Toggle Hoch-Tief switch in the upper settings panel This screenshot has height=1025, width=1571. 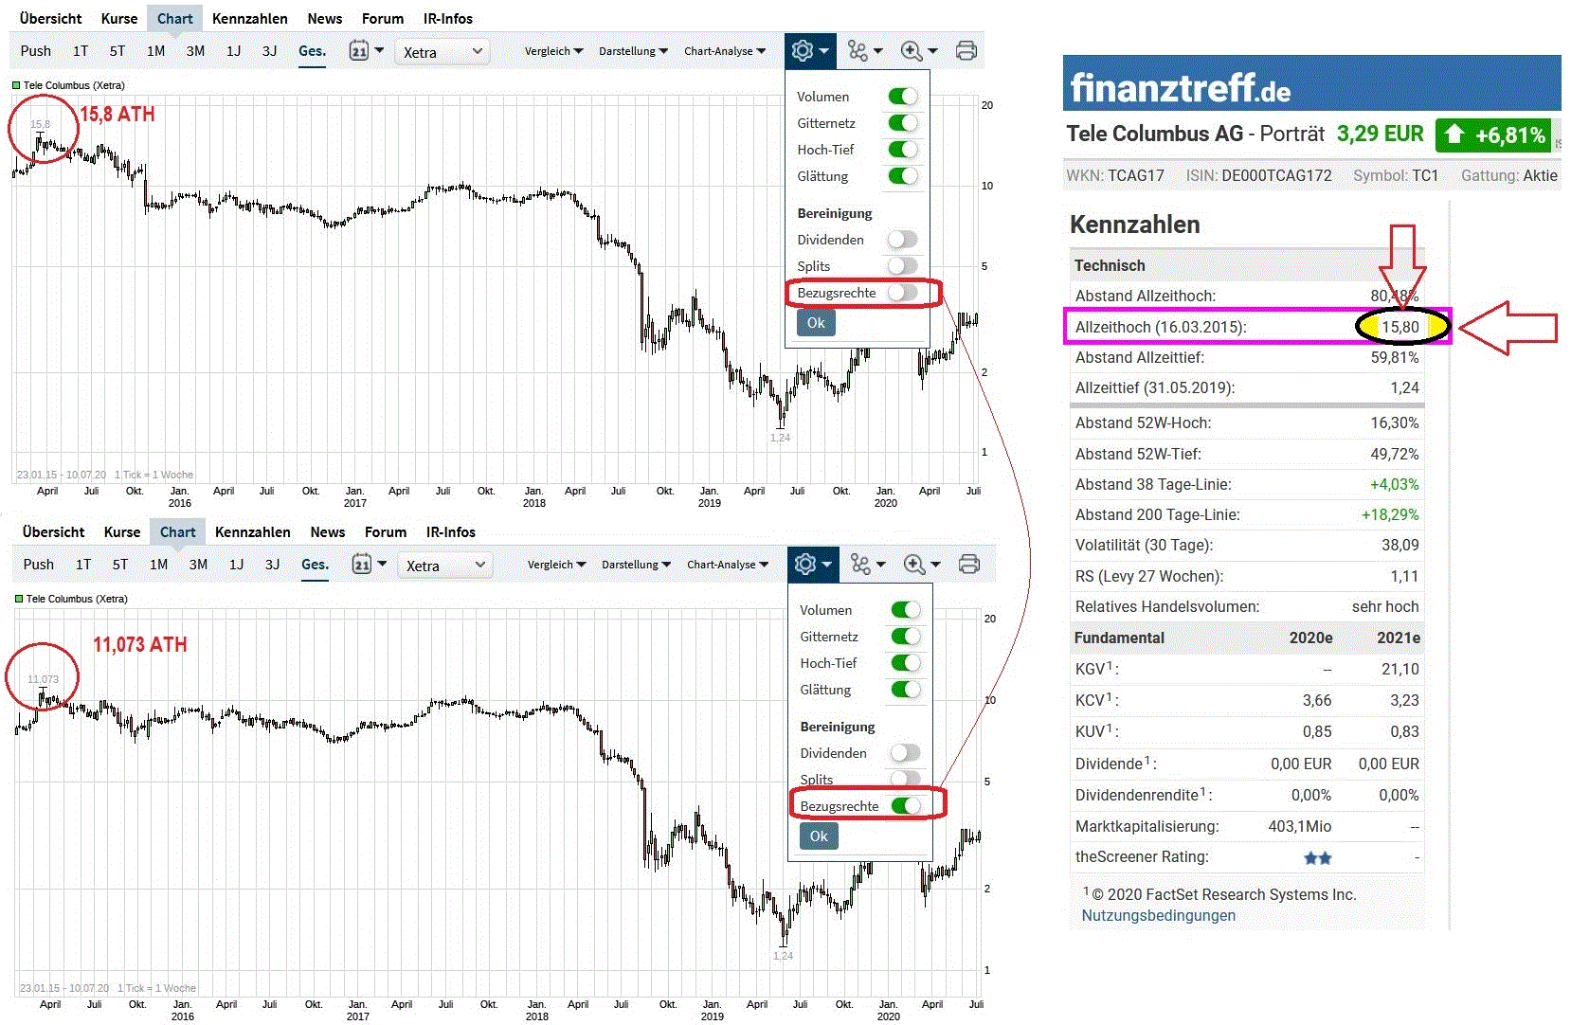click(903, 150)
